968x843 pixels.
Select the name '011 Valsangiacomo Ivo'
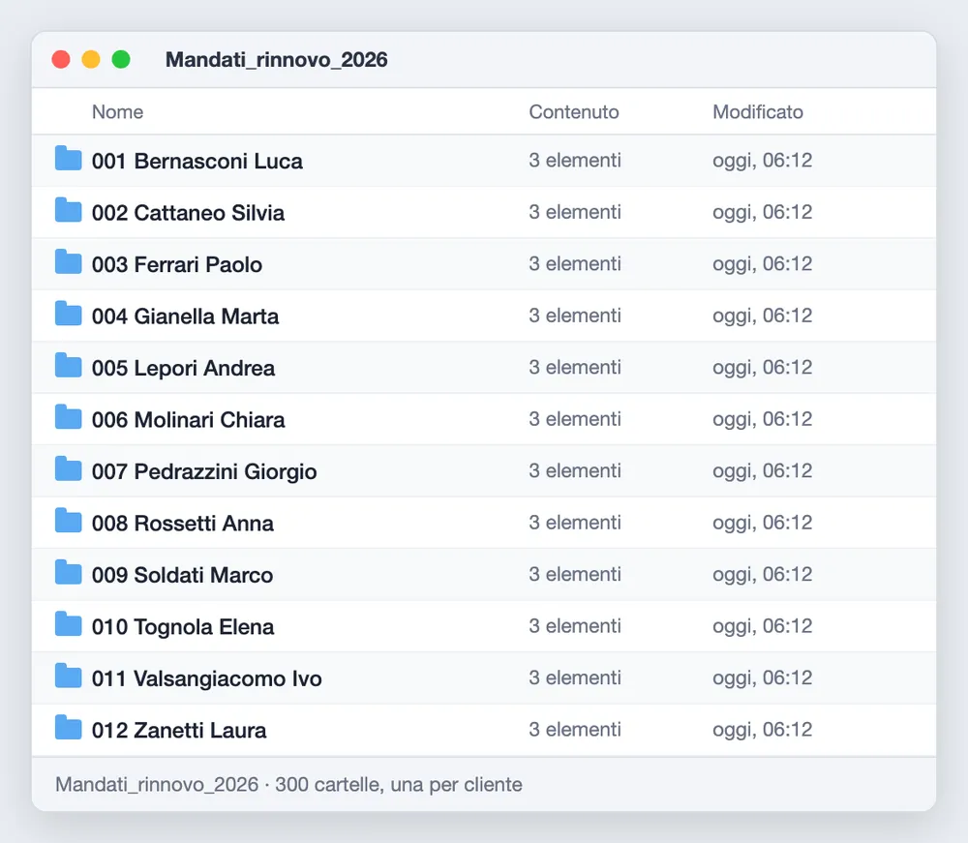point(207,679)
